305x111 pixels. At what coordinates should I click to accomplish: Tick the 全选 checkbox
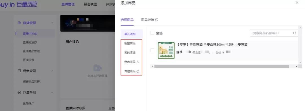point(152,33)
